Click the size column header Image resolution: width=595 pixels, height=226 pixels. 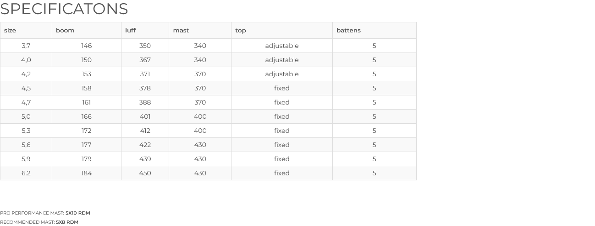pos(26,30)
